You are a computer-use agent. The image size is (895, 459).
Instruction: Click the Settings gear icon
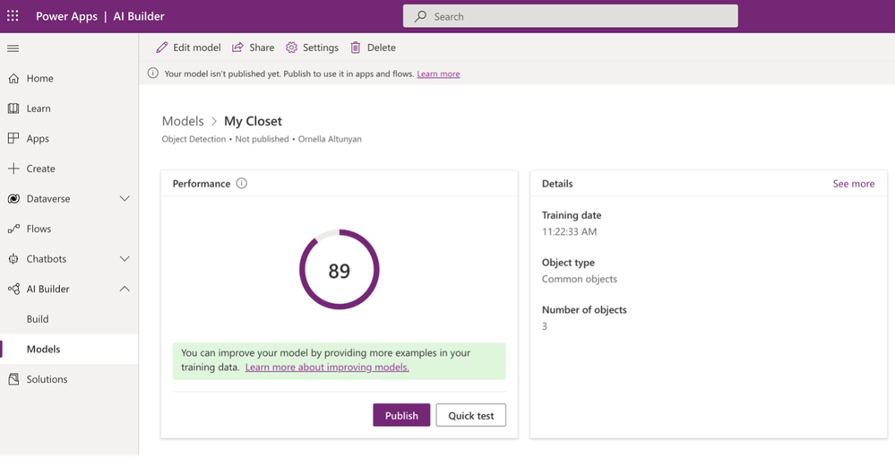coord(292,48)
